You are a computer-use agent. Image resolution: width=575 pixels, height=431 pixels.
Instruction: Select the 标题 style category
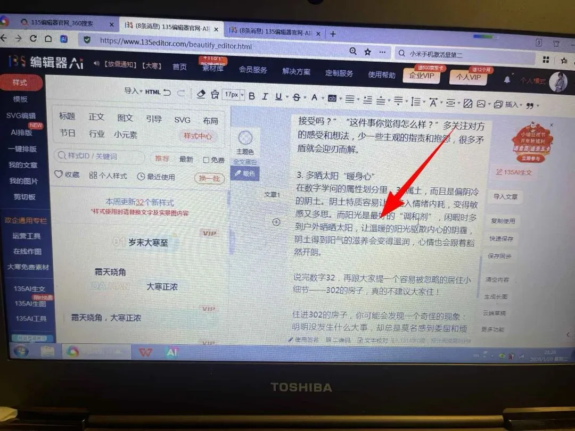67,116
